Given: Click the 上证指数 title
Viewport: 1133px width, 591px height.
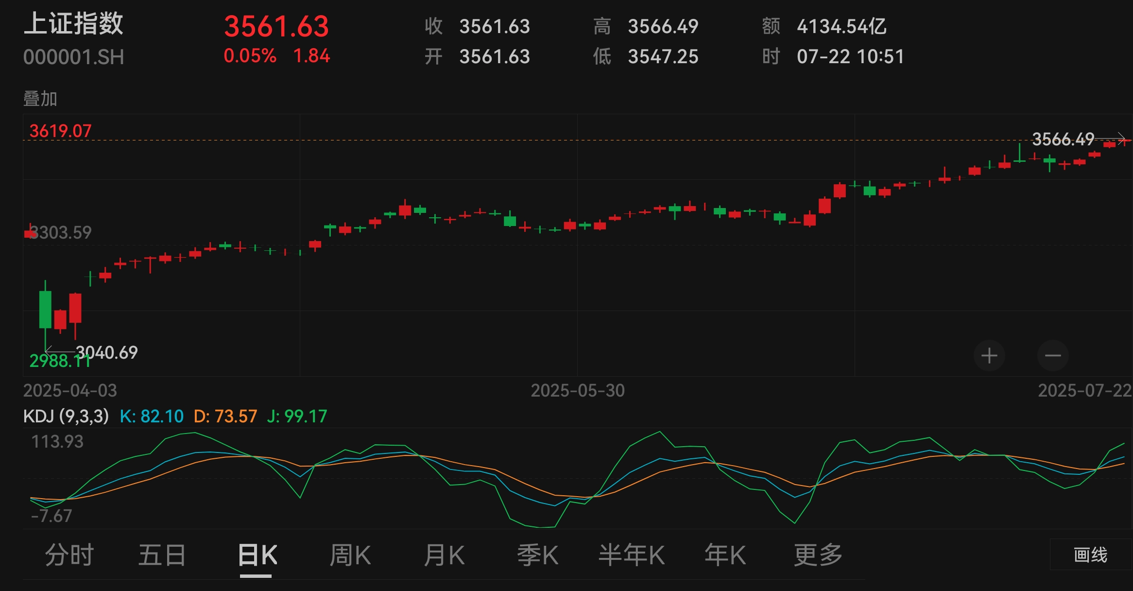Looking at the screenshot, I should point(73,24).
